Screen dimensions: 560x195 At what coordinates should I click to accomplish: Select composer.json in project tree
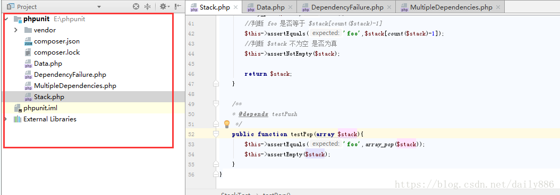tap(57, 41)
